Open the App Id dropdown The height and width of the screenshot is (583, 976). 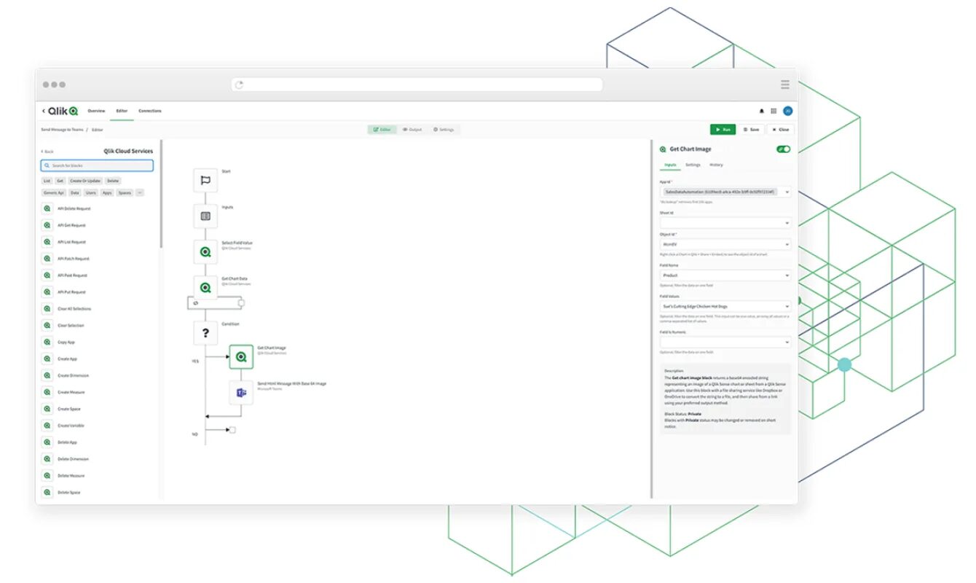pyautogui.click(x=725, y=192)
